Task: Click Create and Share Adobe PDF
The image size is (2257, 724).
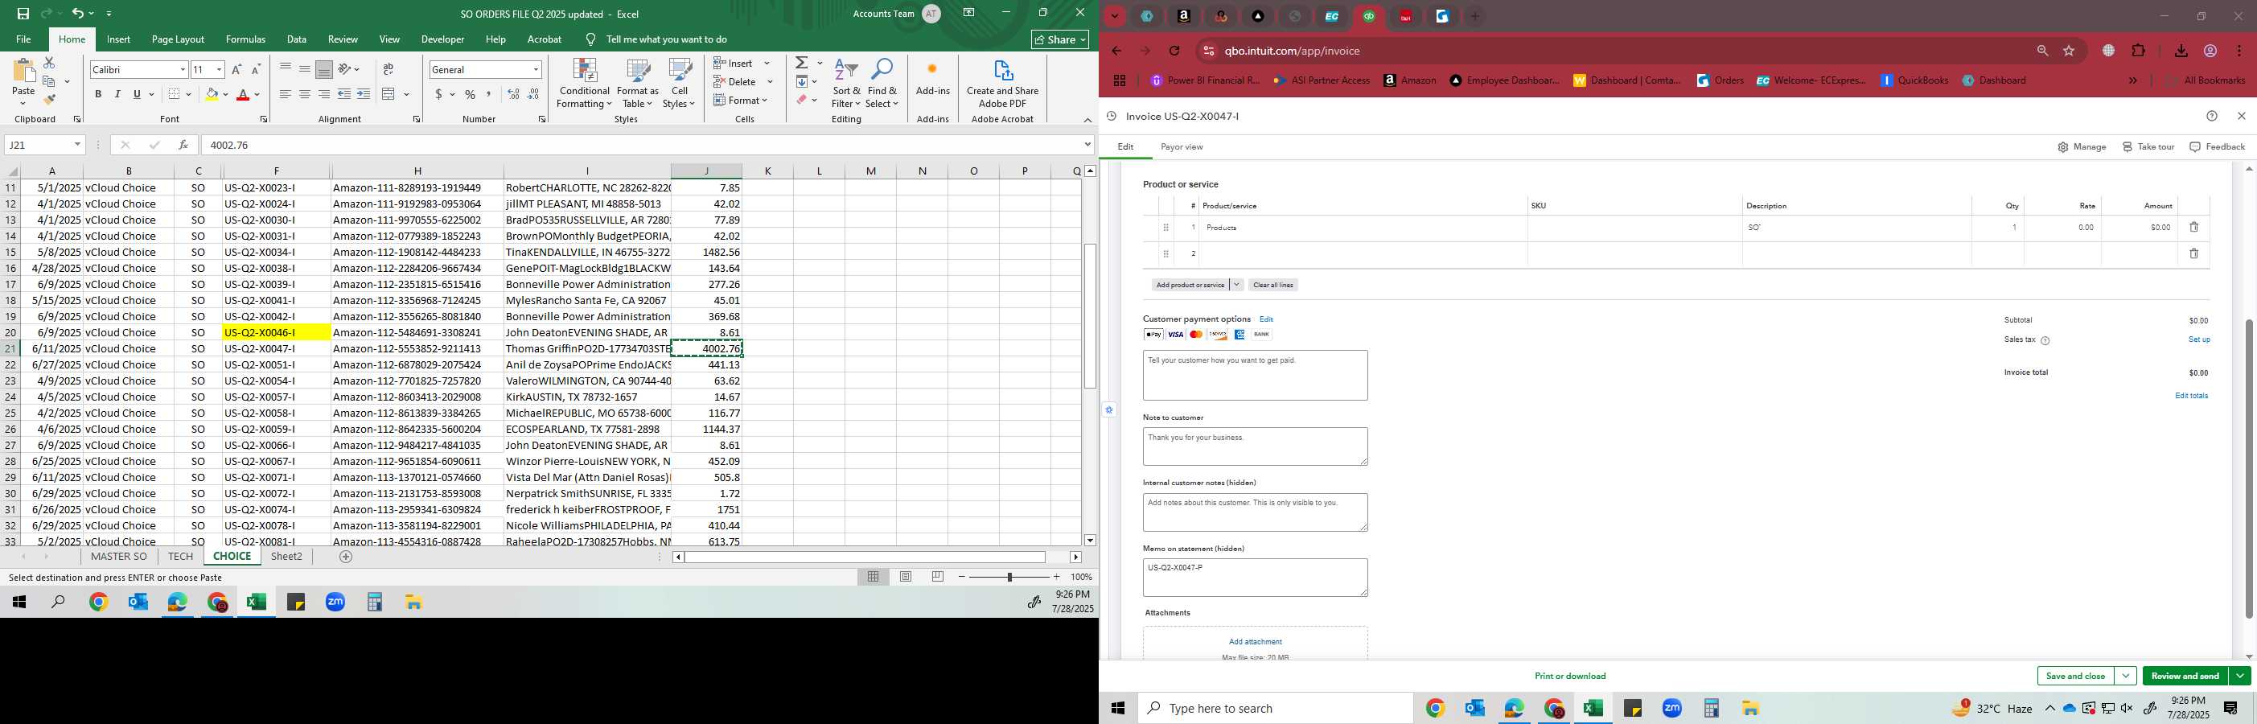Action: coord(1002,84)
